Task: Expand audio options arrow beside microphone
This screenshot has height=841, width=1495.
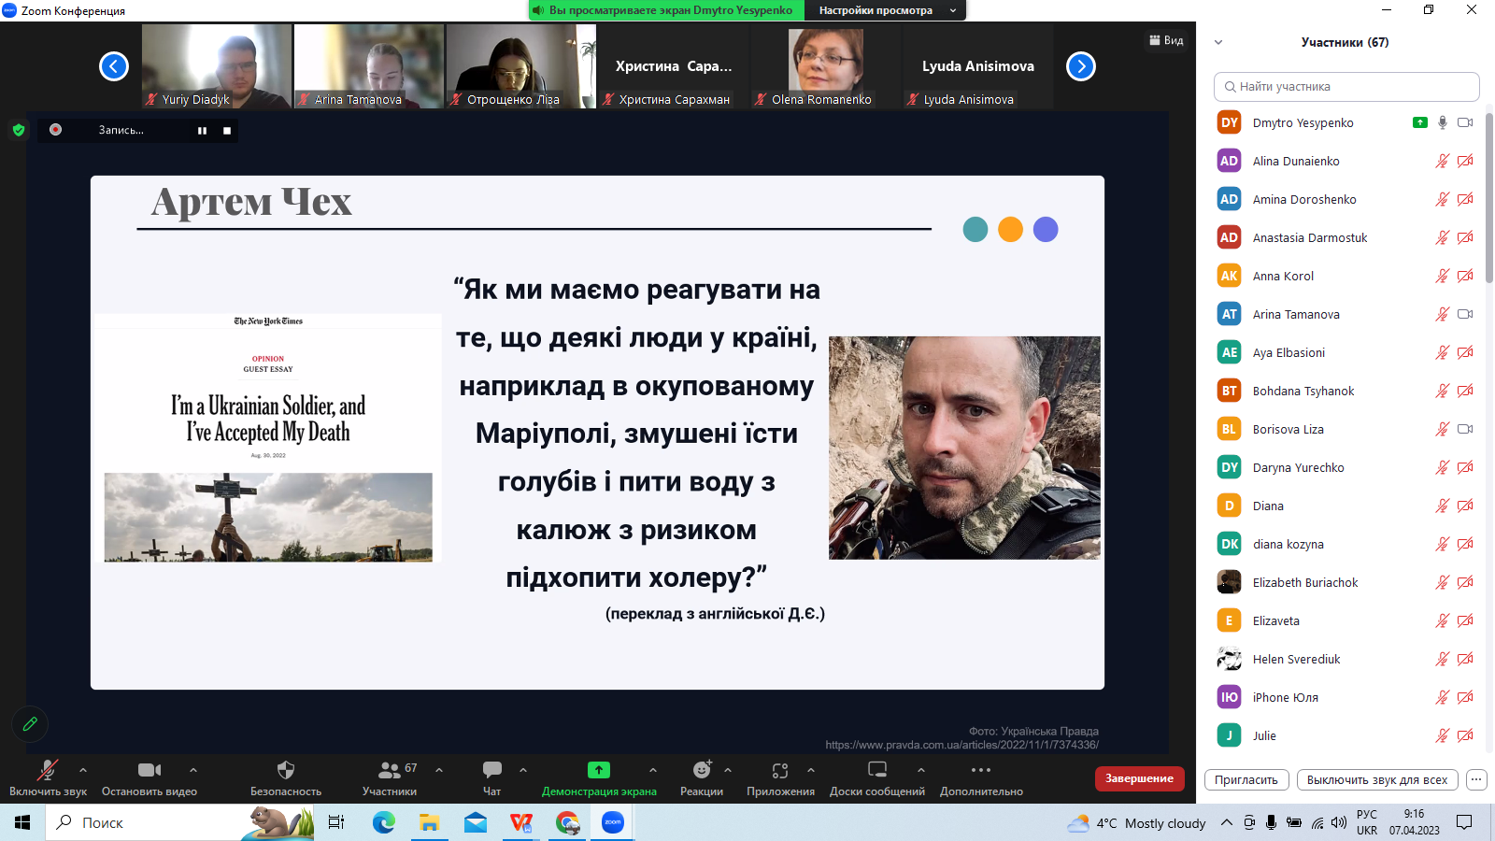Action: (x=83, y=770)
